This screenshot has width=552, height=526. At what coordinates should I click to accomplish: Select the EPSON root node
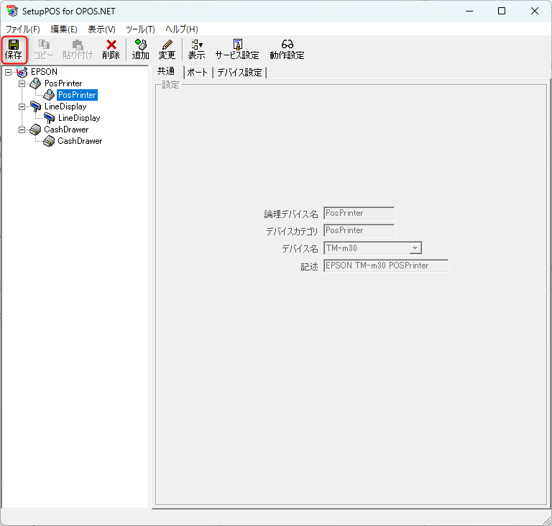click(x=44, y=72)
